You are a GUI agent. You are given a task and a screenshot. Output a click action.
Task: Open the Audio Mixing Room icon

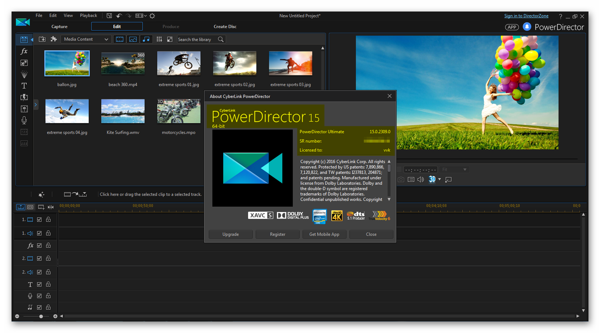[24, 109]
